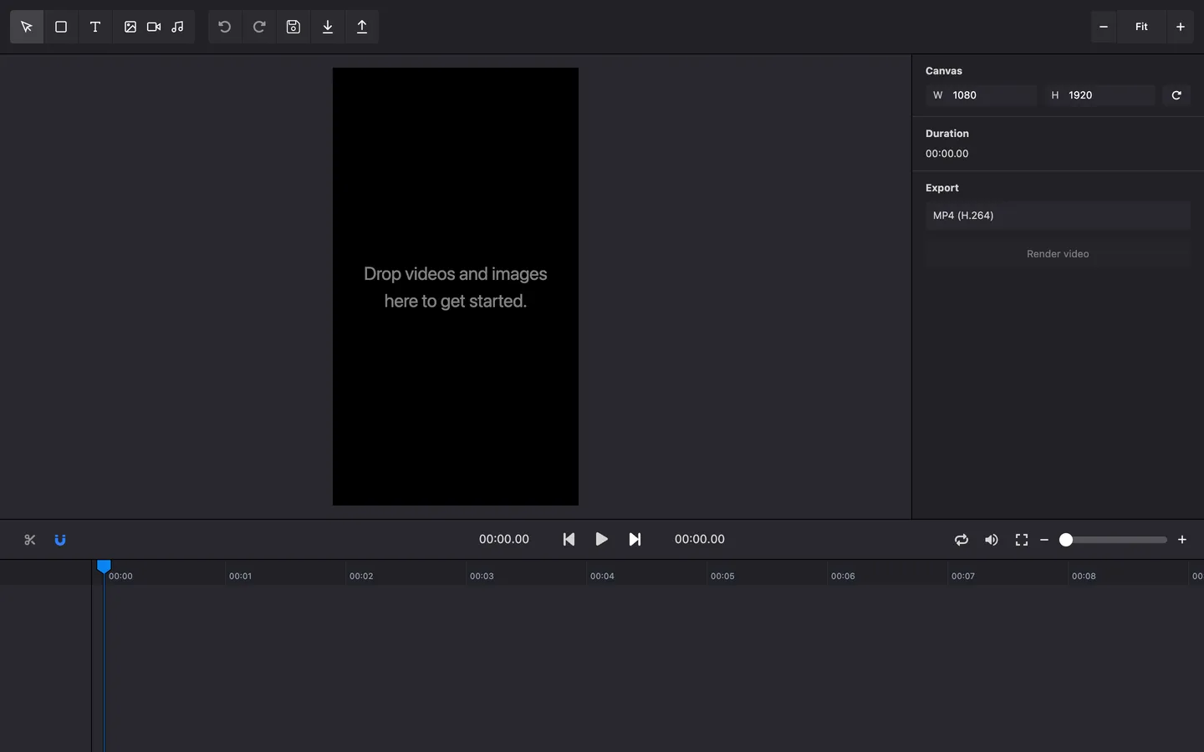This screenshot has height=752, width=1204.
Task: Select the pointer selection tool
Action: coord(27,27)
